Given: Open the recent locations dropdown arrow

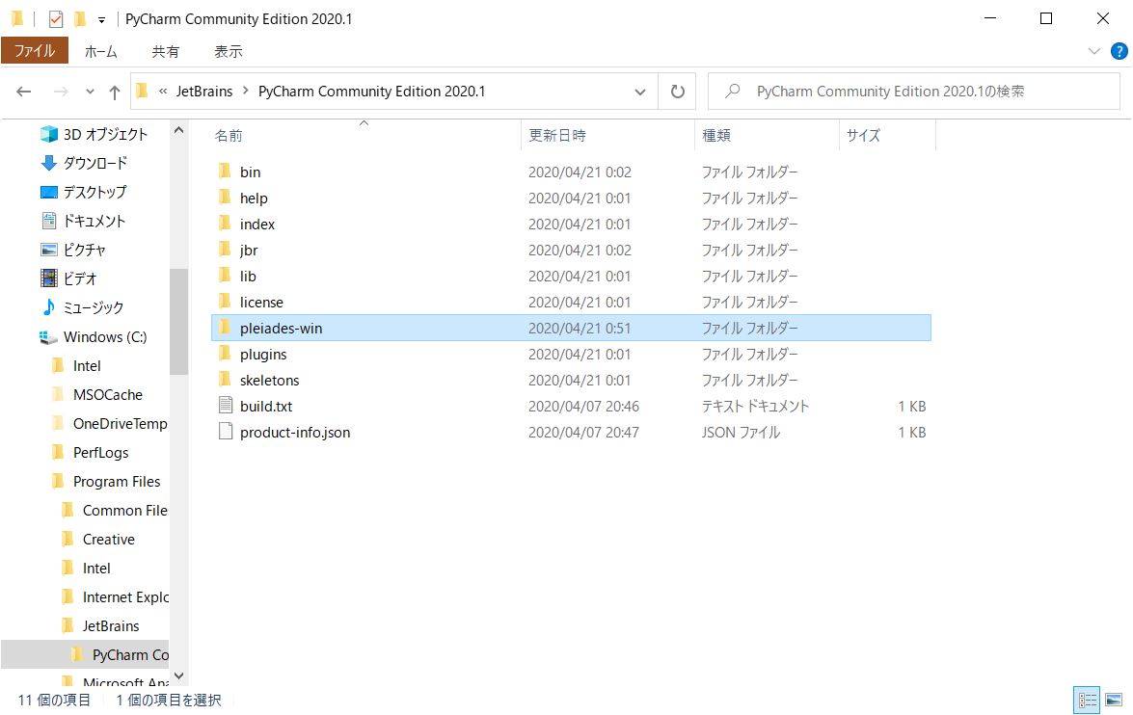Looking at the screenshot, I should point(90,92).
